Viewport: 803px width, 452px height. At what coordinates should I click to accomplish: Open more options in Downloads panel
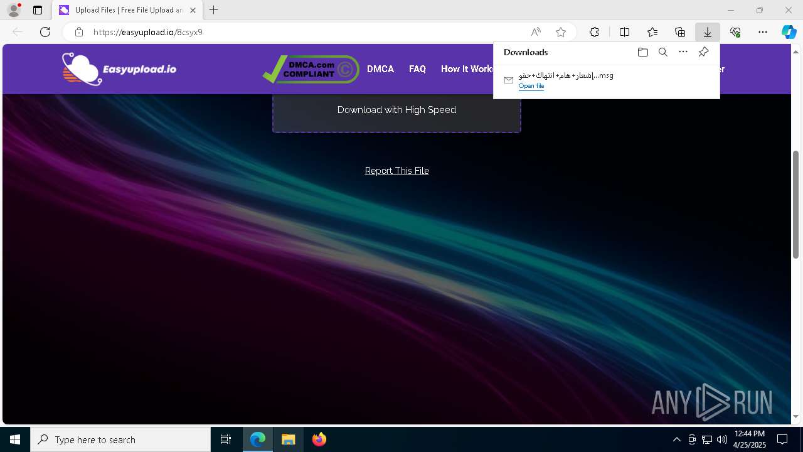coord(683,52)
